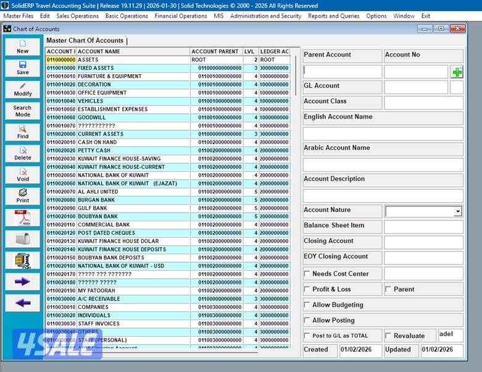Click the mailbox icon button

click(22, 239)
